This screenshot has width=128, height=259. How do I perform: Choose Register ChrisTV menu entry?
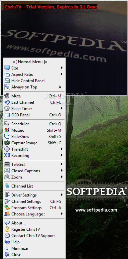tap(34, 229)
